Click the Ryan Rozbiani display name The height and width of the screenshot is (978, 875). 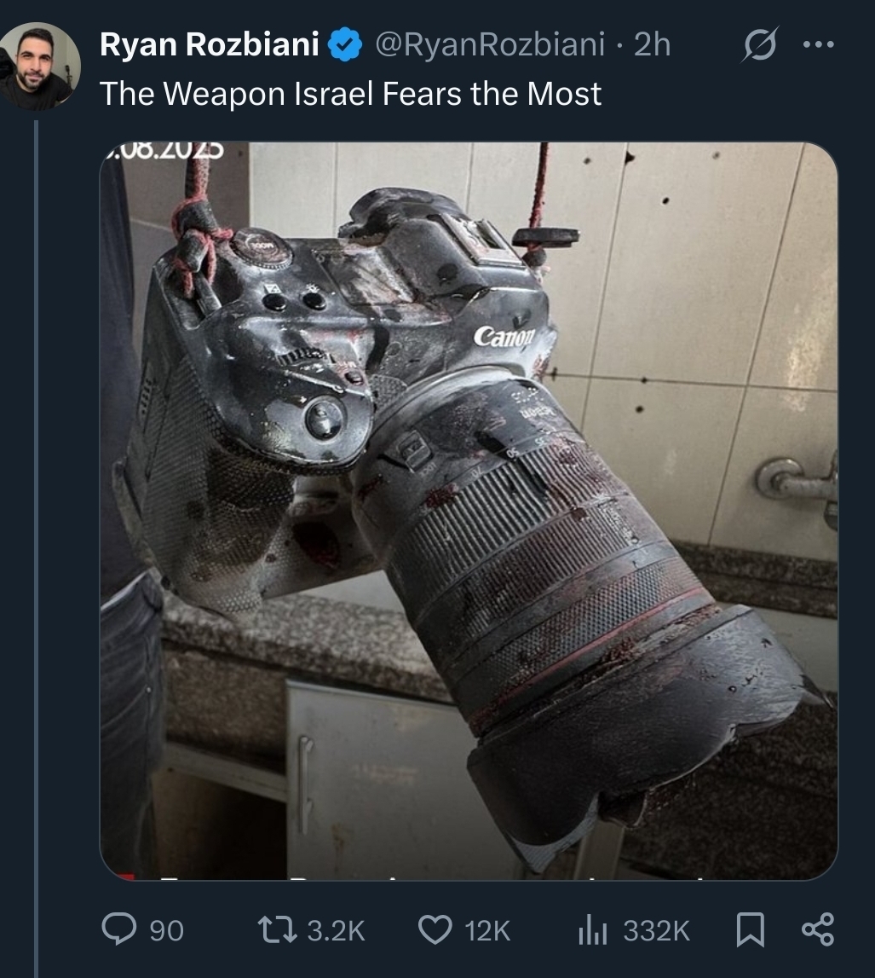[210, 45]
